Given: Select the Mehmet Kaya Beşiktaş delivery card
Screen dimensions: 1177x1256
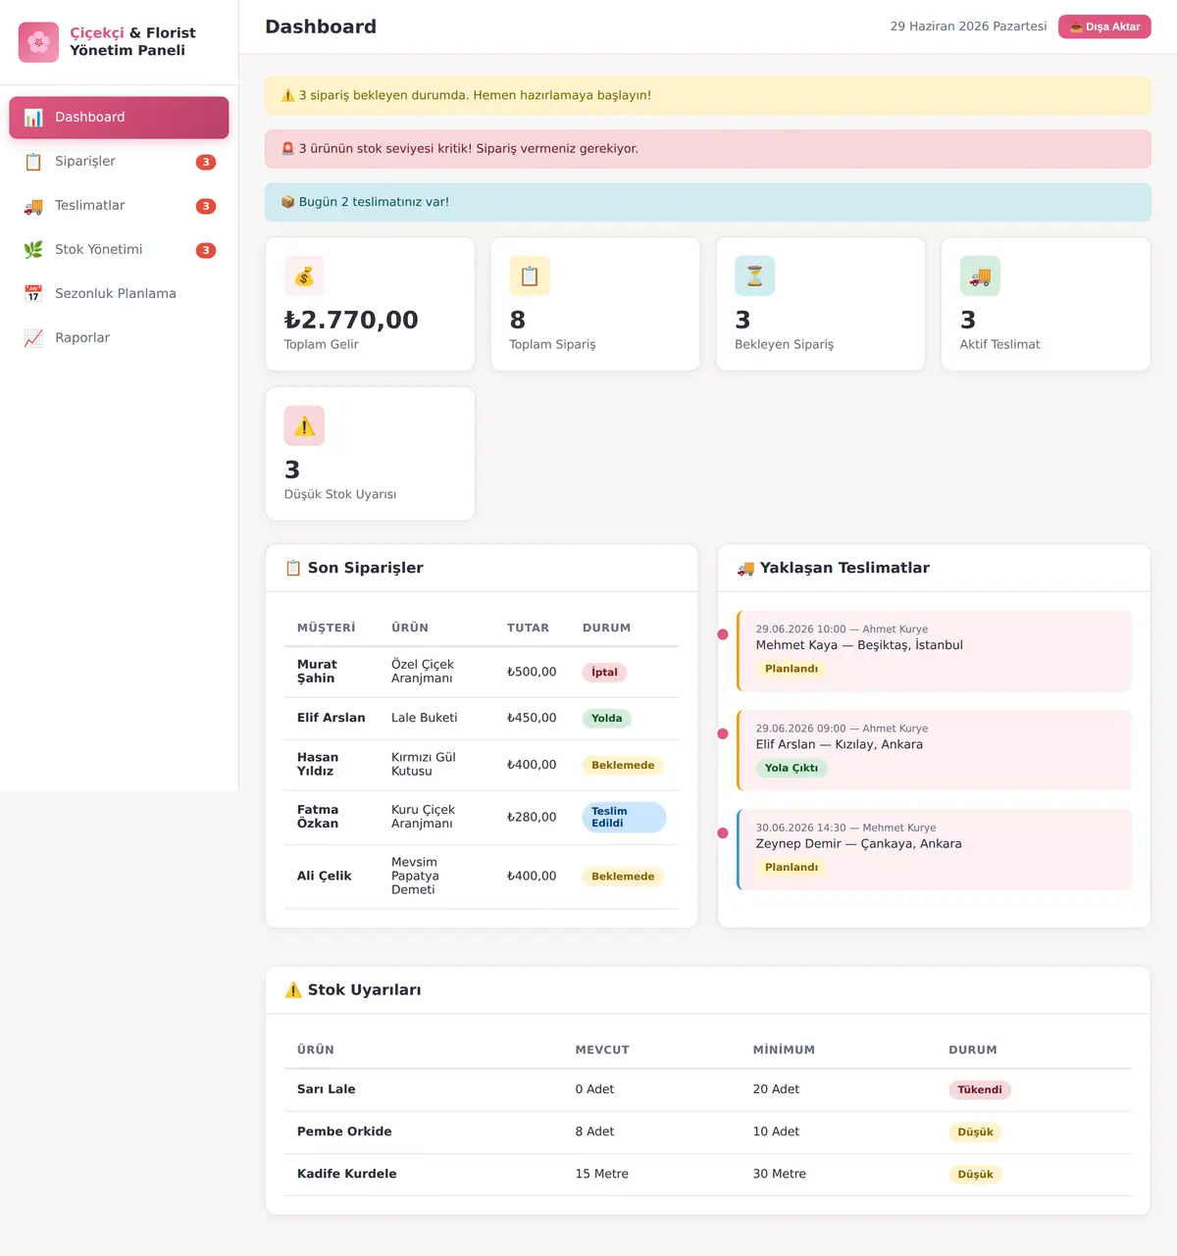Looking at the screenshot, I should point(934,651).
